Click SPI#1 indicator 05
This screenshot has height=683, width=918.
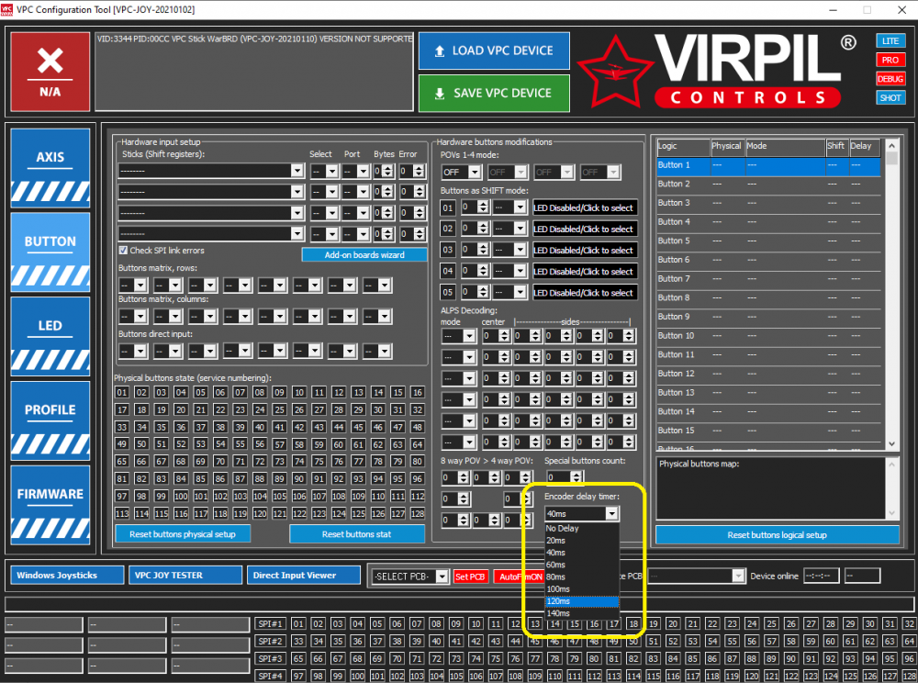[x=377, y=624]
